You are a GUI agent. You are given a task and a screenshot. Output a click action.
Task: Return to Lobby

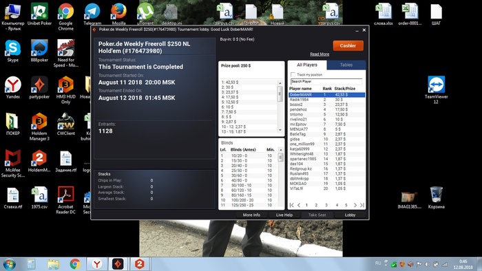click(x=350, y=215)
